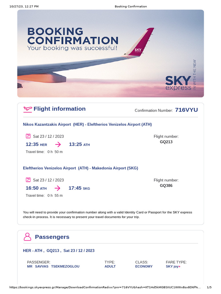Click the person icon next to Passengers

pos(27,237)
